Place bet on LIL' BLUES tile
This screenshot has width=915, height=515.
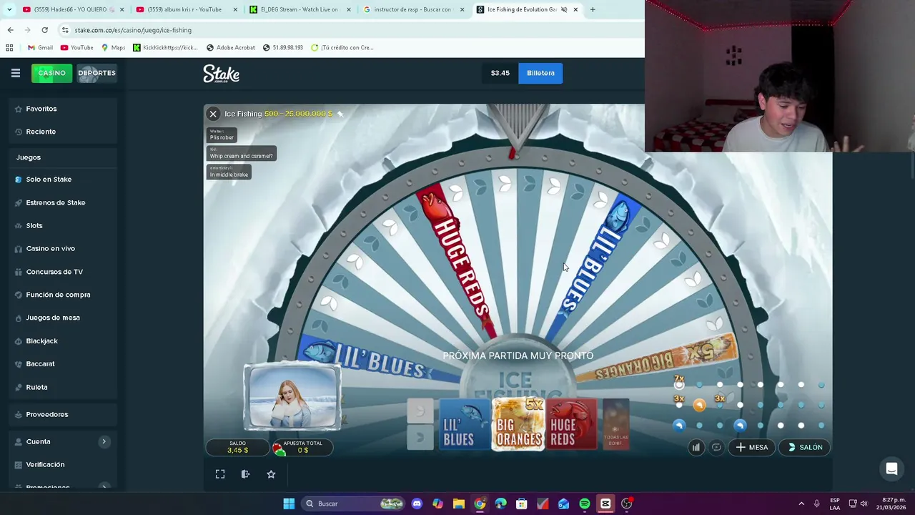[x=463, y=424]
